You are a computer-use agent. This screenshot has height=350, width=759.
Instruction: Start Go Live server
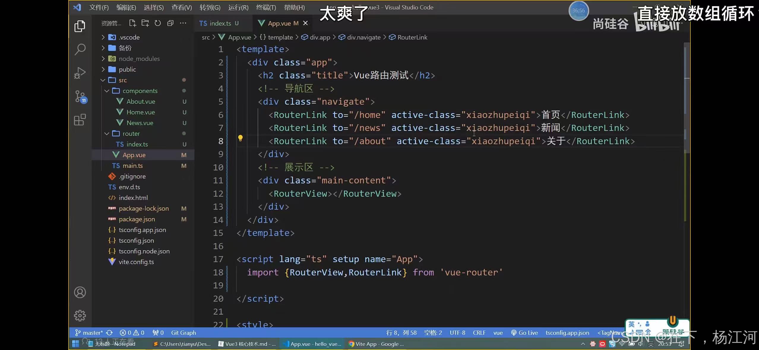[524, 333]
